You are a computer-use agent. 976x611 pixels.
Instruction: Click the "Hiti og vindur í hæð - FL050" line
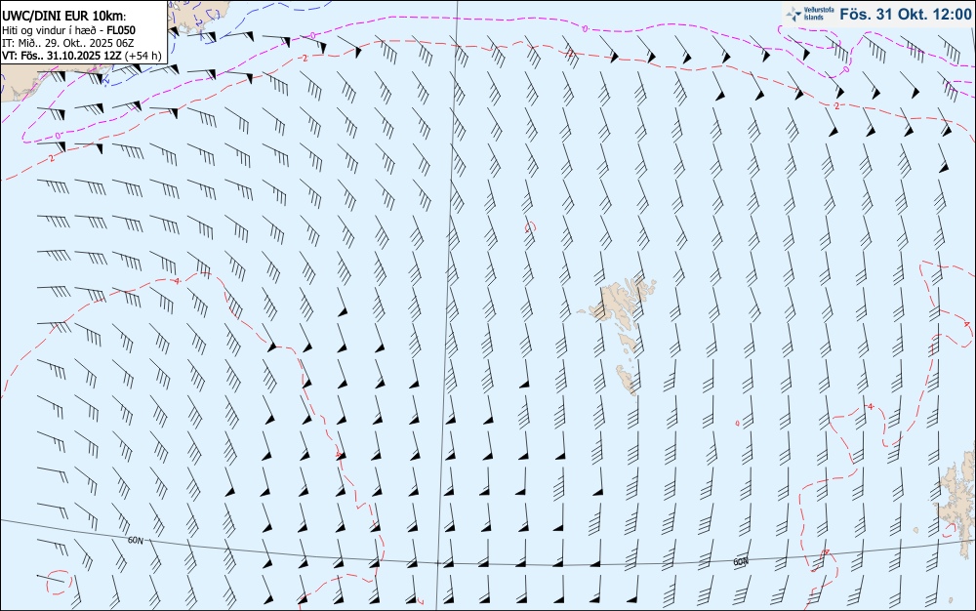(68, 30)
